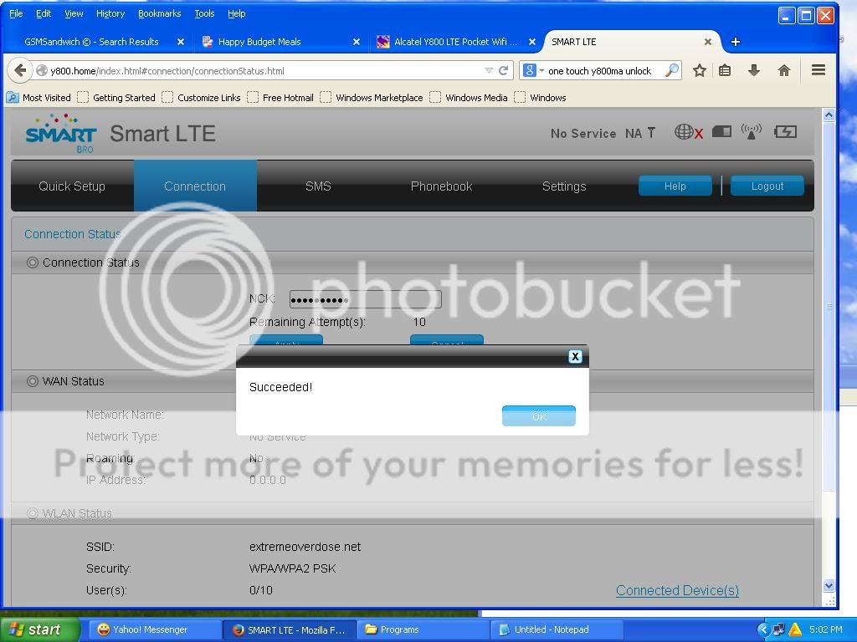This screenshot has height=642, width=857.
Task: Click the internet disconnected globe status icon
Action: click(687, 132)
